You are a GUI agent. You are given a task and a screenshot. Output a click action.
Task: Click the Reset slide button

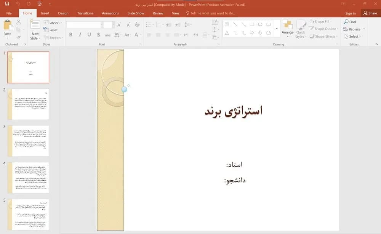[51, 30]
